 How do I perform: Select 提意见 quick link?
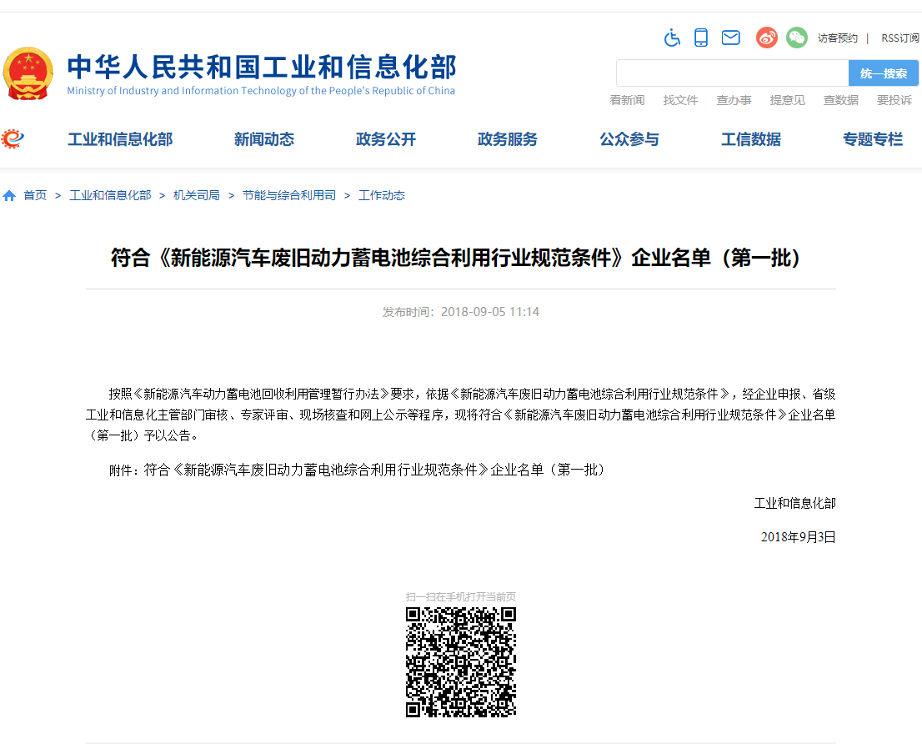click(787, 100)
